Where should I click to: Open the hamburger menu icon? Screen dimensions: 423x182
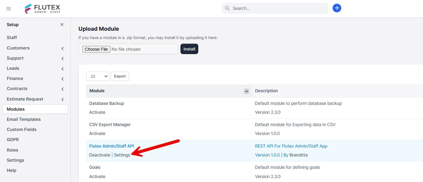[9, 9]
